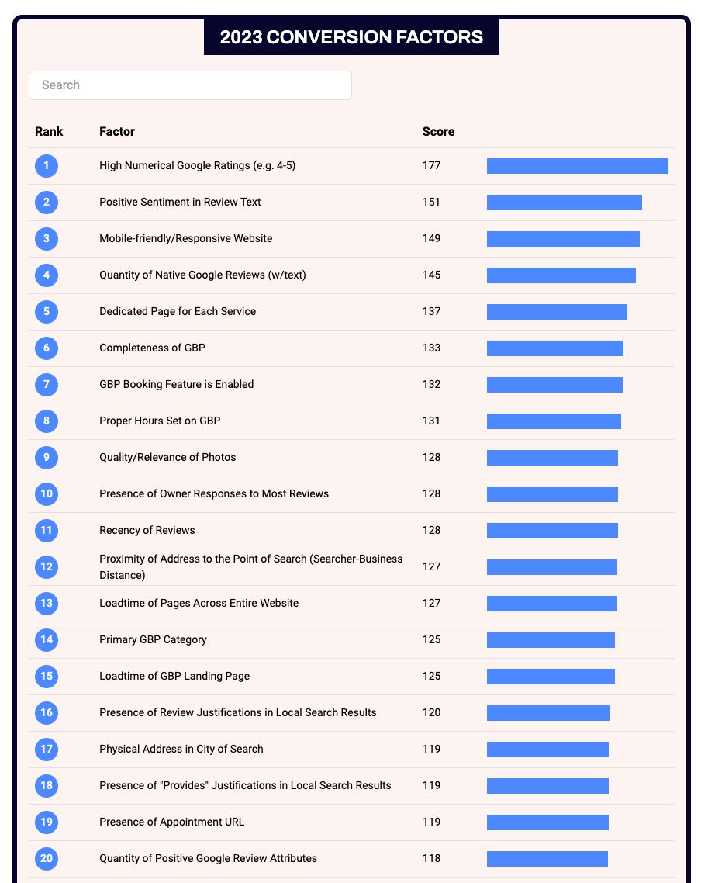Screen dimensions: 701x883
Task: Click the Mobile-friendly/Responsive Website factor text
Action: click(x=185, y=238)
